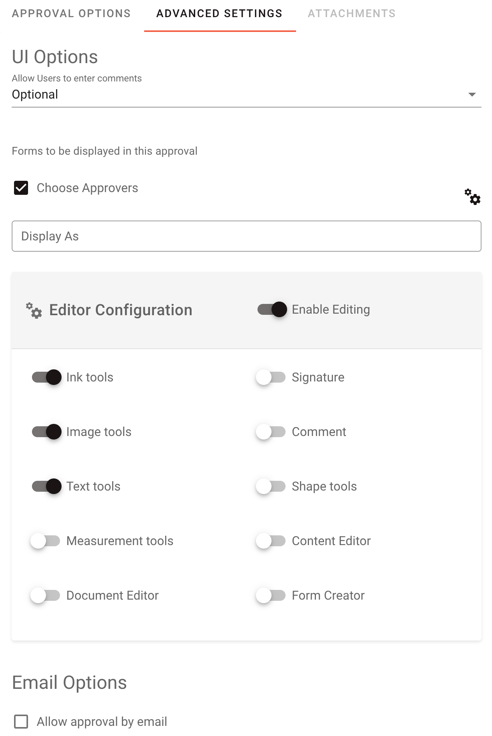Switch to the Approval Options tab

pyautogui.click(x=71, y=13)
